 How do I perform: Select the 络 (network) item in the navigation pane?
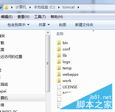tap(2, 105)
